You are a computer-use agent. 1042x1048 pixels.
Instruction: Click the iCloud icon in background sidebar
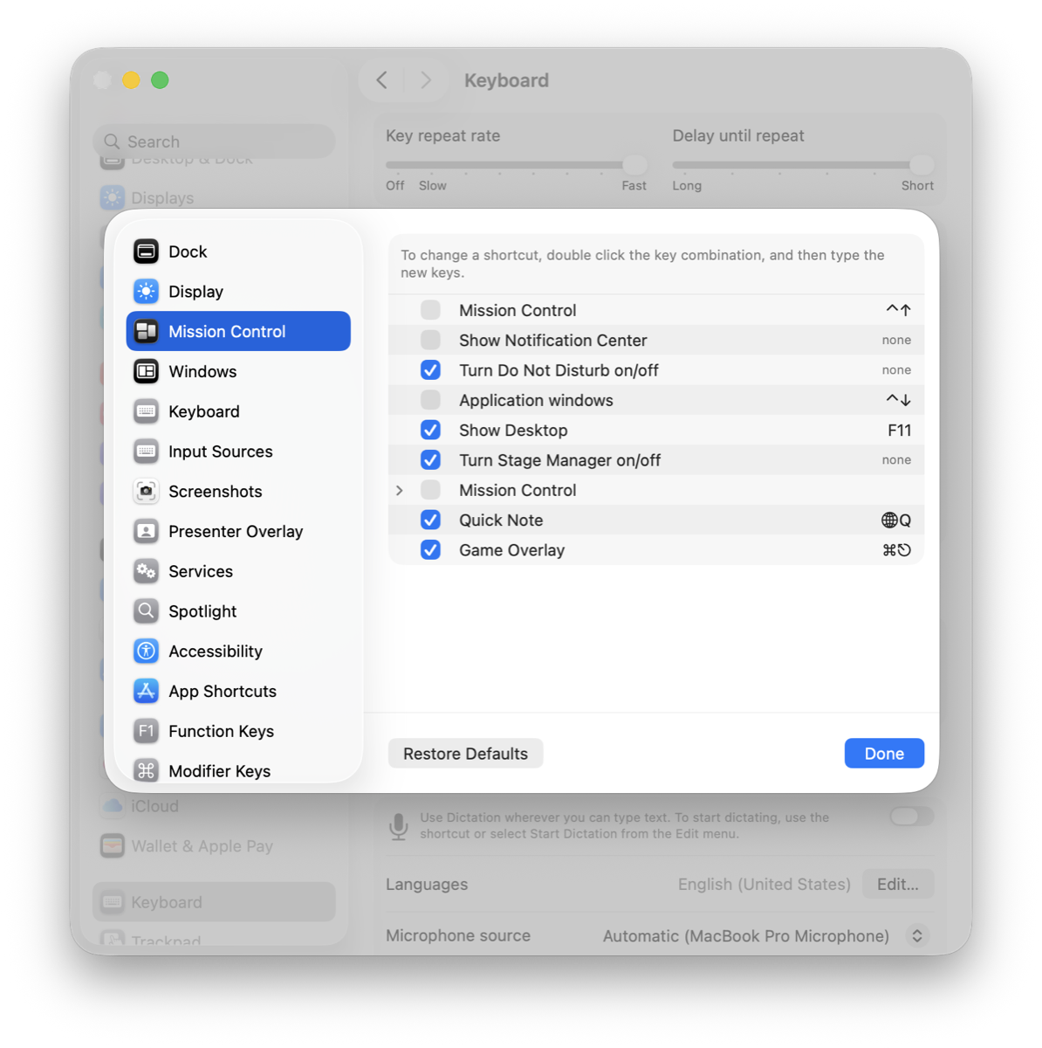click(x=112, y=806)
